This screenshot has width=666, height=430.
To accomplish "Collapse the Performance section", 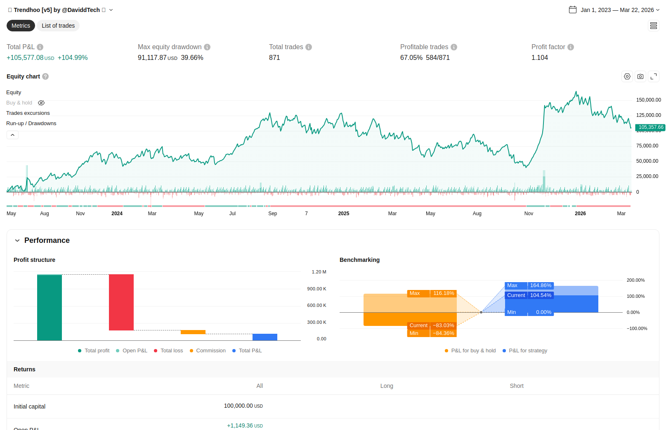I will pos(17,240).
